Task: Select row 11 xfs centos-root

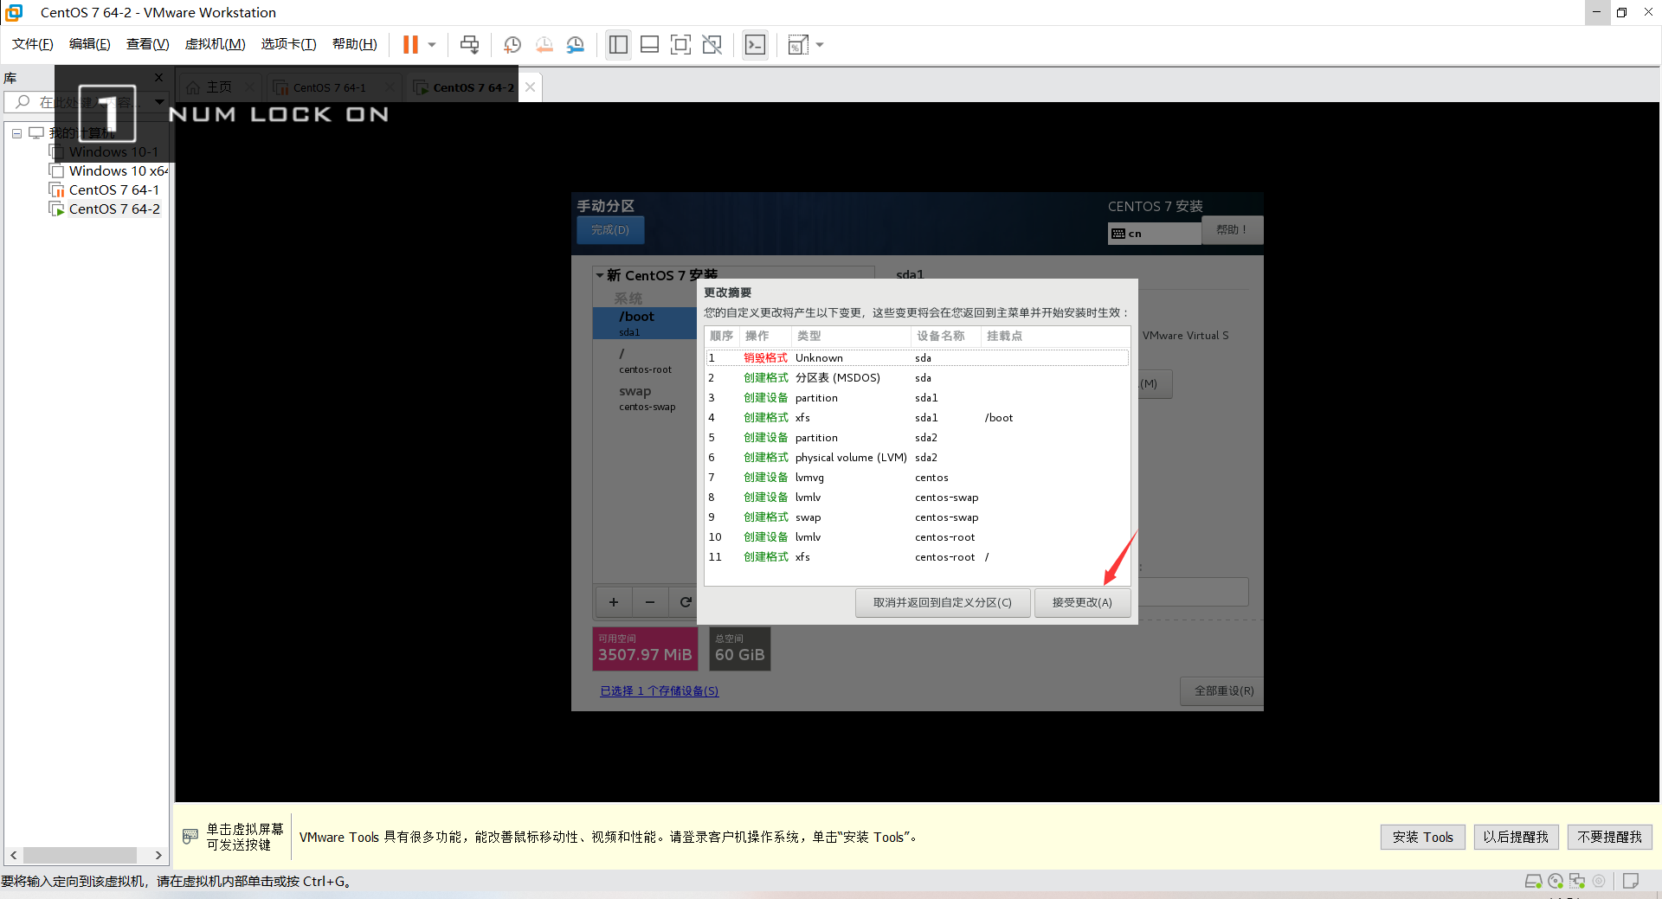Action: (917, 557)
